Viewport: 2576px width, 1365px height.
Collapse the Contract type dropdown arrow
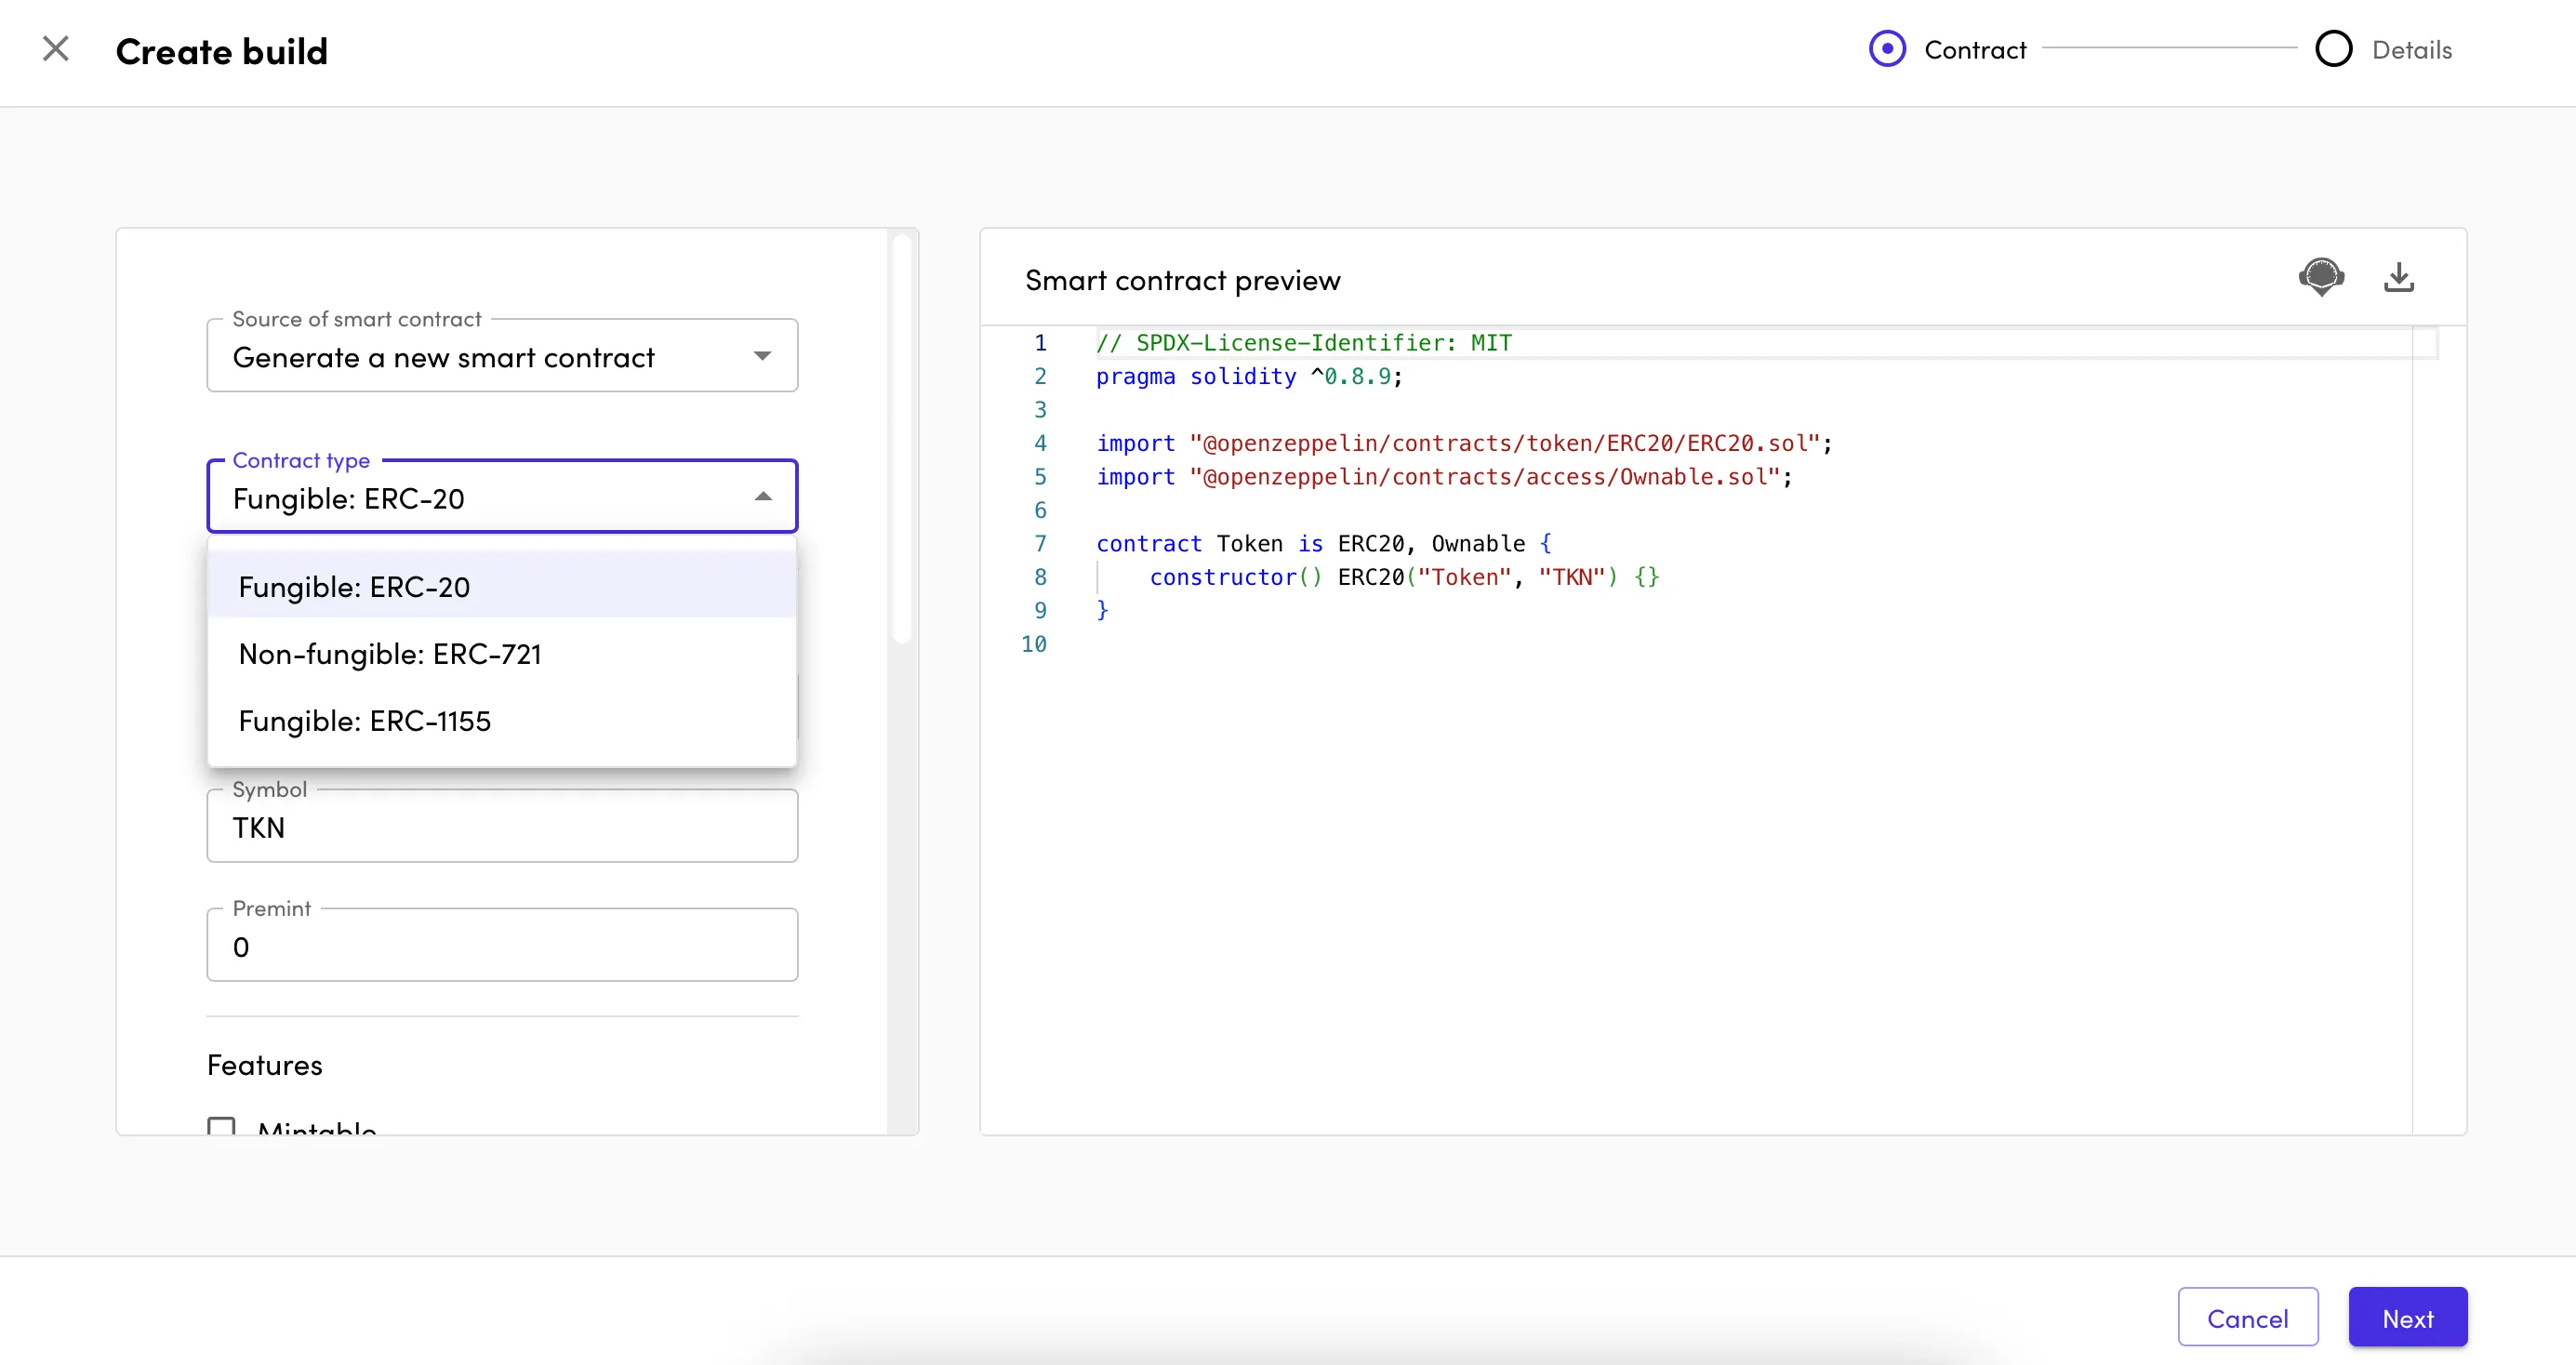coord(763,495)
